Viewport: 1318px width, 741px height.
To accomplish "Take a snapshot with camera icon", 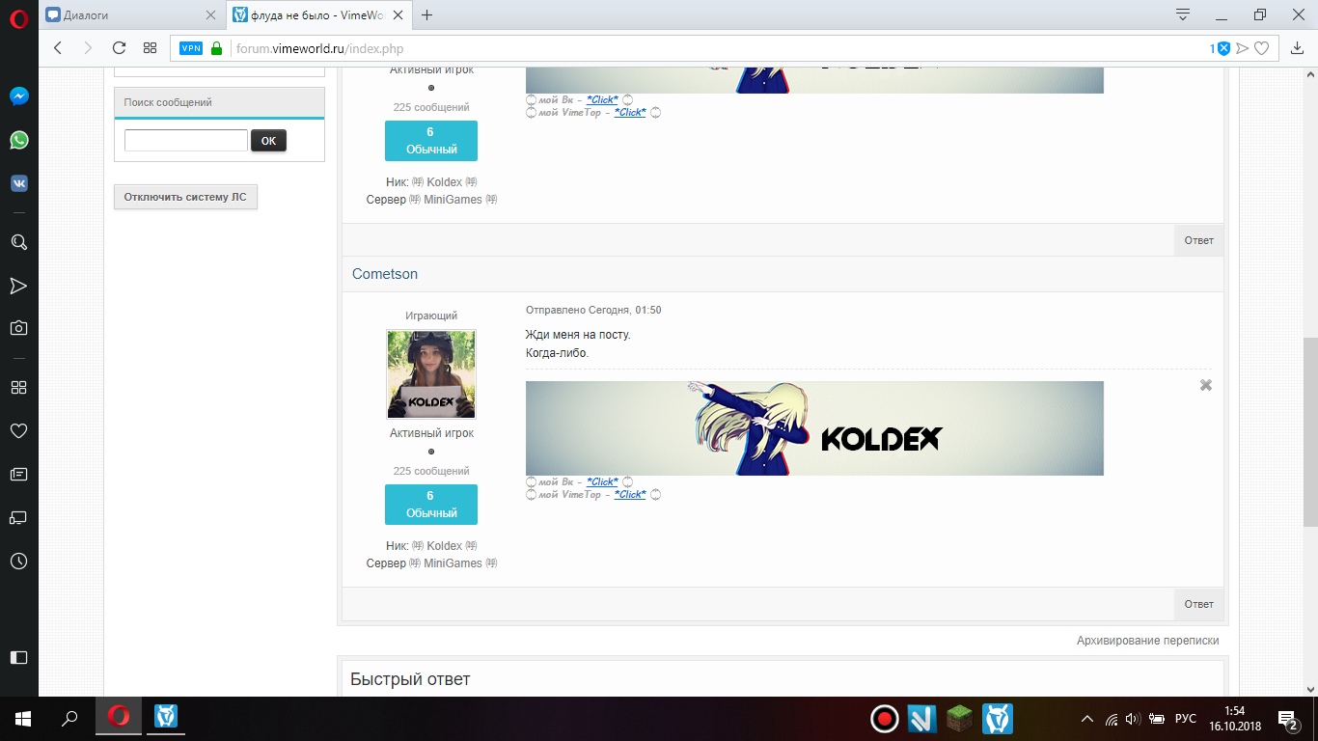I will [18, 328].
